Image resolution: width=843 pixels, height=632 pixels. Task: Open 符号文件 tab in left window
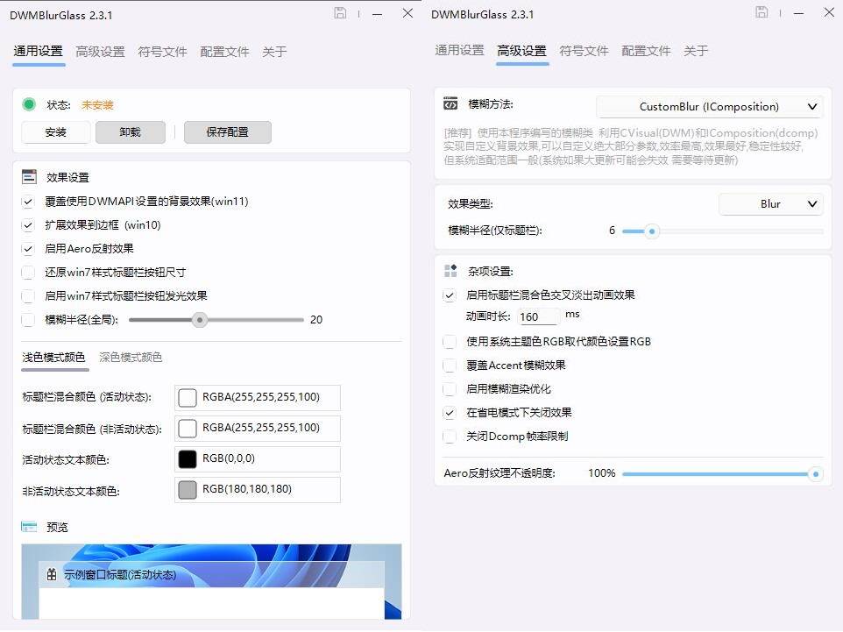click(162, 52)
